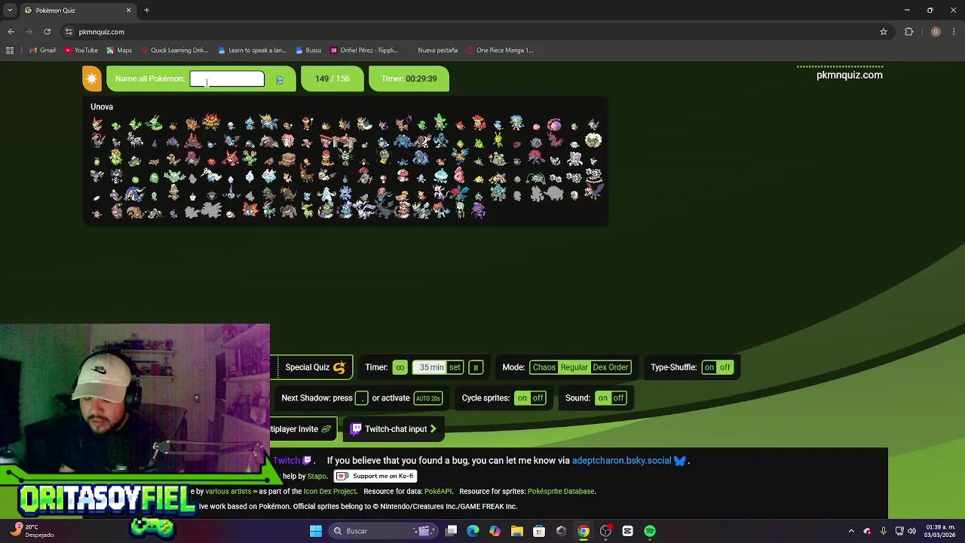The image size is (965, 543).
Task: Open the Chrome profile avatar
Action: point(936,32)
